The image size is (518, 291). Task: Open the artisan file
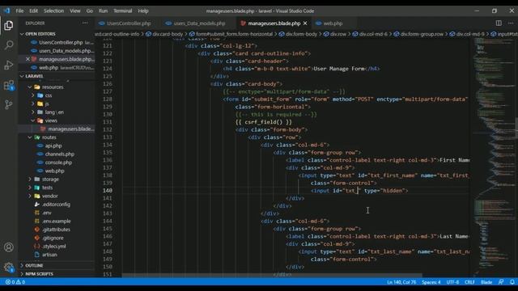[x=49, y=255]
